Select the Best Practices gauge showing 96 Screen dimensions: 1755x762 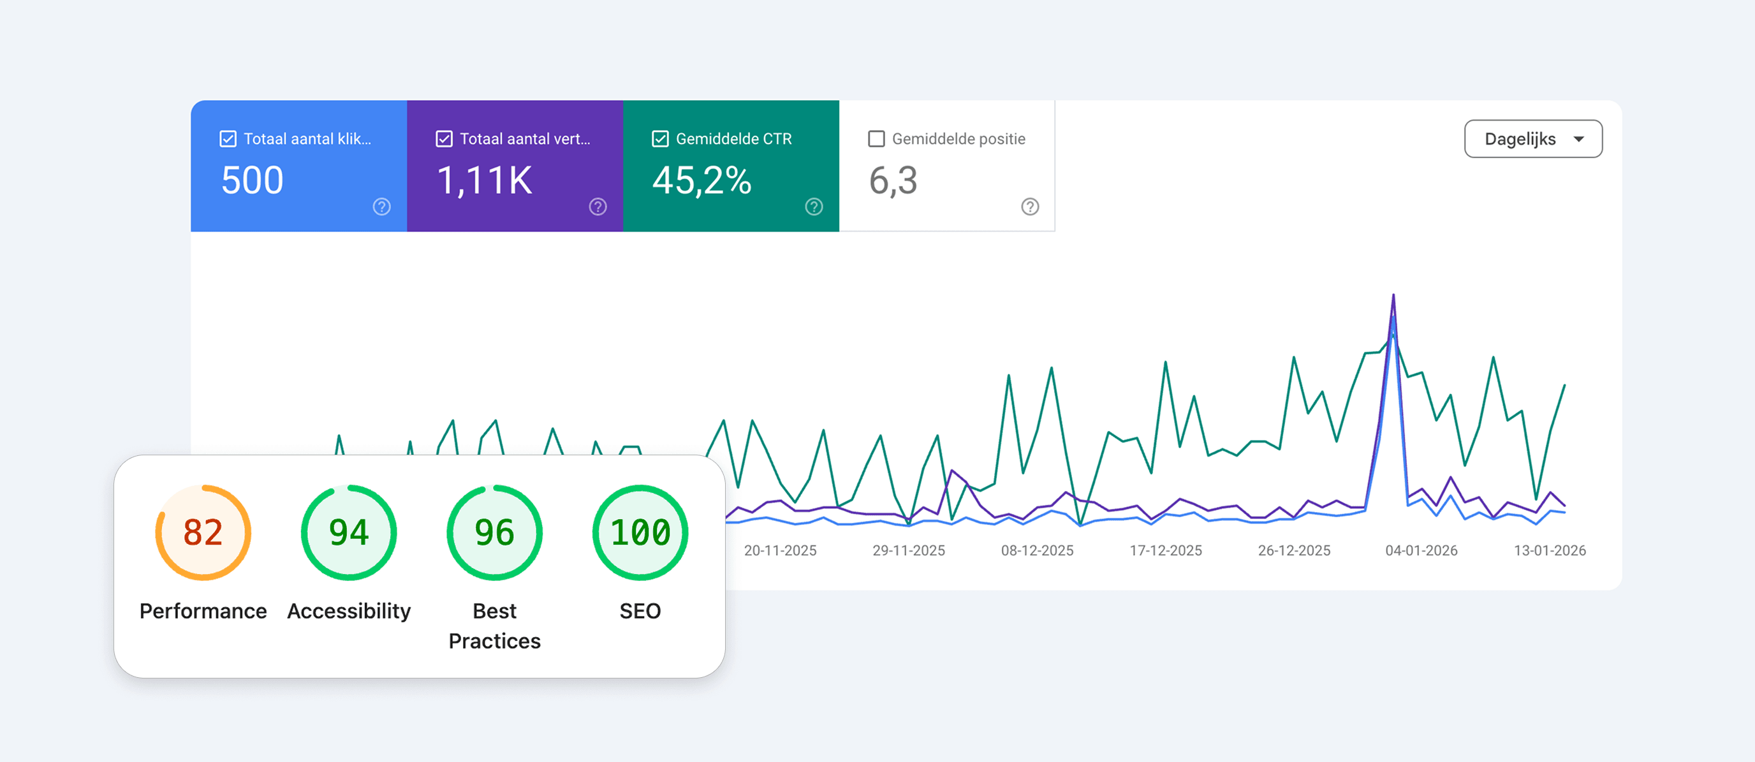click(494, 533)
